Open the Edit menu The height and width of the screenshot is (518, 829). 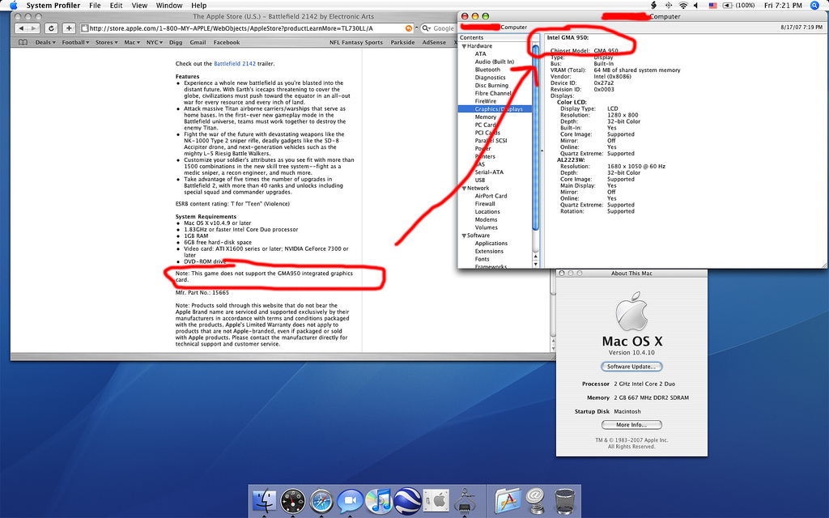pyautogui.click(x=116, y=6)
